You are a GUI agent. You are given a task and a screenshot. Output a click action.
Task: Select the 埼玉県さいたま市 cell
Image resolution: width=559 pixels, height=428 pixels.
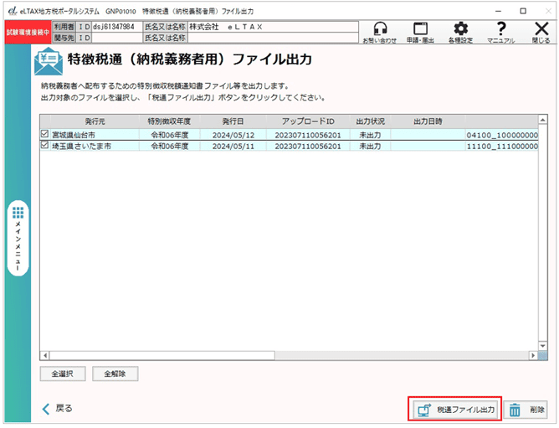[95, 146]
